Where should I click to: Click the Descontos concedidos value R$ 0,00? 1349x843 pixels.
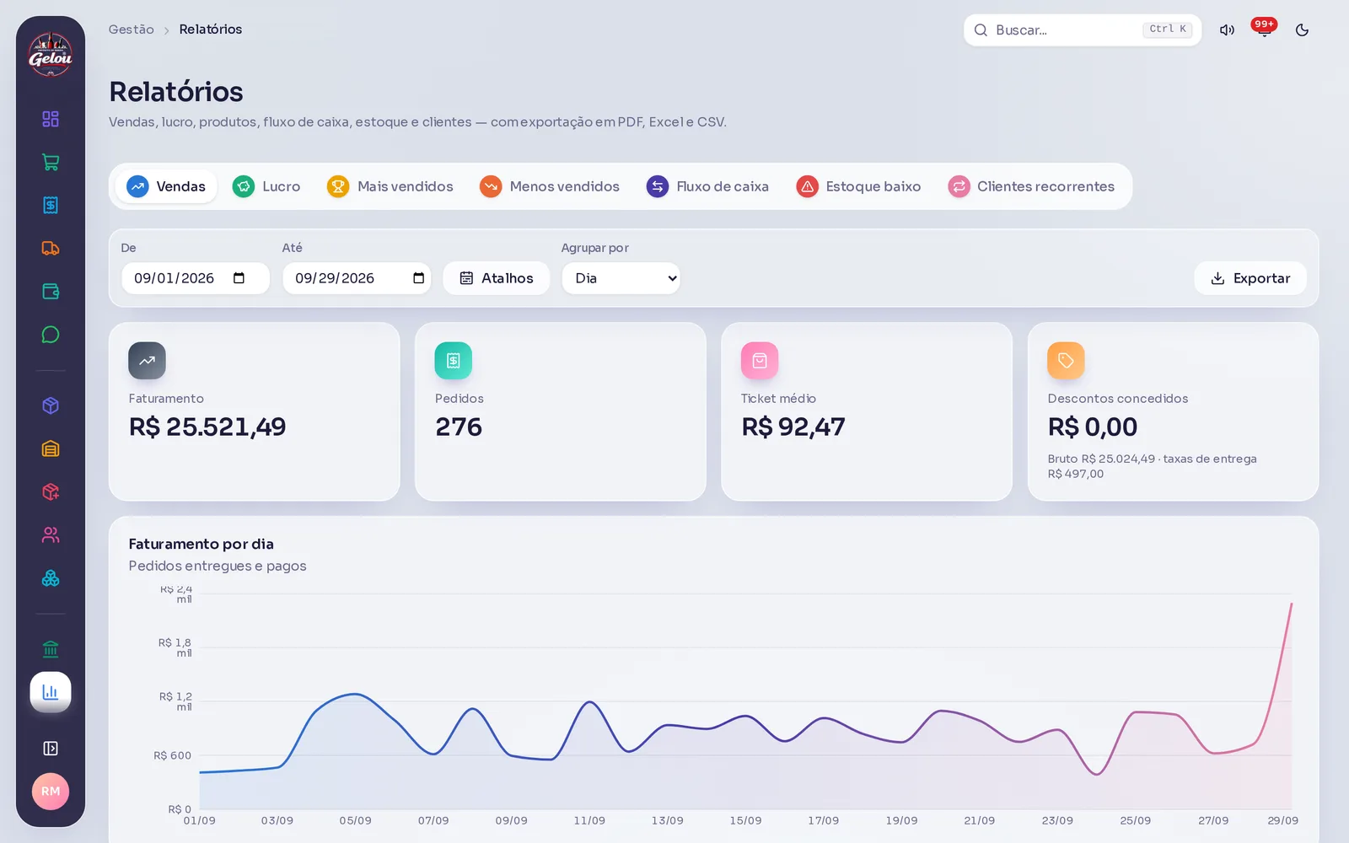pos(1093,427)
